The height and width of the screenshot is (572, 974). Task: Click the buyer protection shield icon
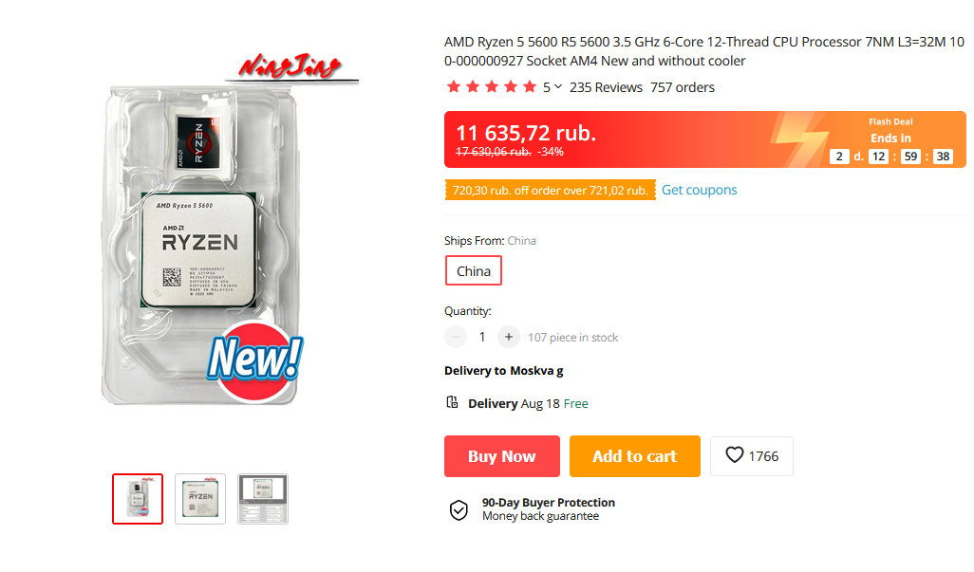coord(459,509)
